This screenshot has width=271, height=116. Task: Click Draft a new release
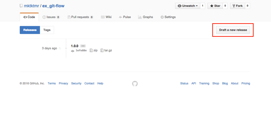(x=233, y=30)
